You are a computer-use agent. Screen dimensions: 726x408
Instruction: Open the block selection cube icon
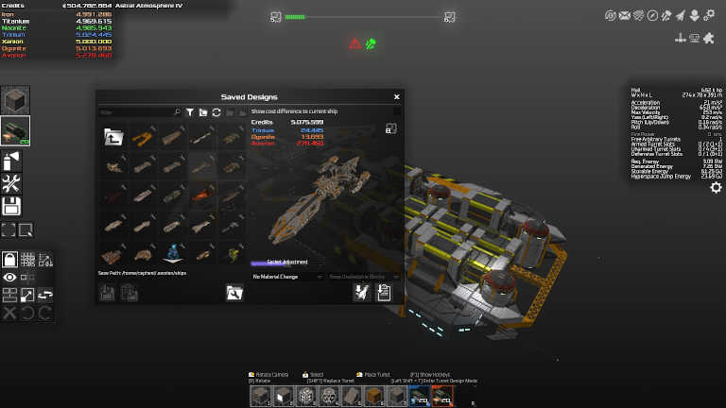(16, 100)
